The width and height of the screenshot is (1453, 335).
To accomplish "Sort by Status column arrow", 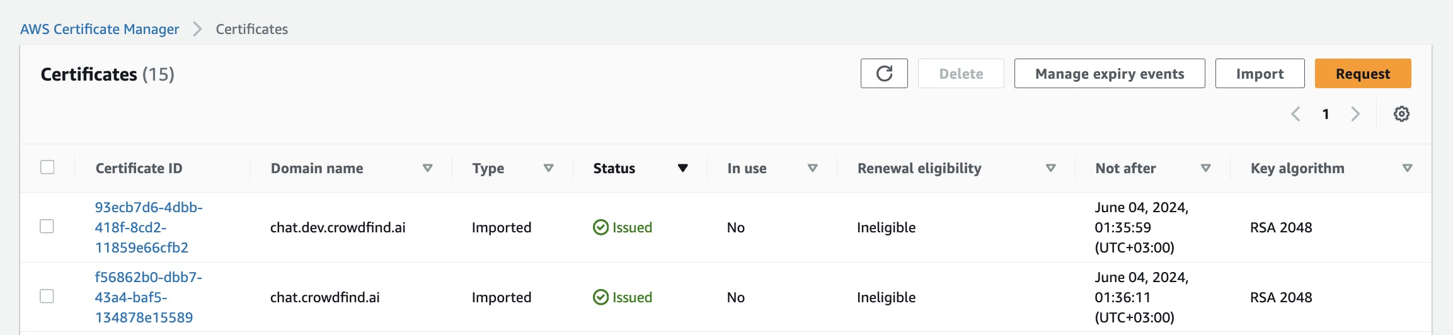I will [x=682, y=168].
